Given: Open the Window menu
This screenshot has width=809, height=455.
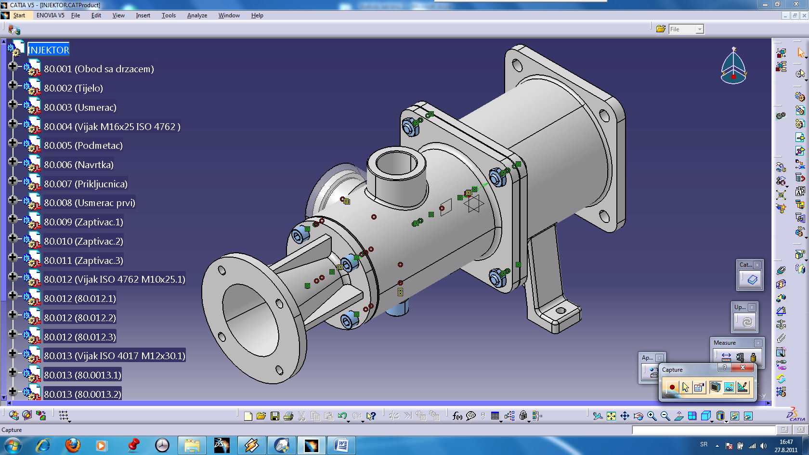Looking at the screenshot, I should pos(229,15).
